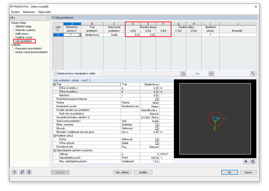Toggle the Vše checkbox
The height and width of the screenshot is (191, 269).
[193, 73]
